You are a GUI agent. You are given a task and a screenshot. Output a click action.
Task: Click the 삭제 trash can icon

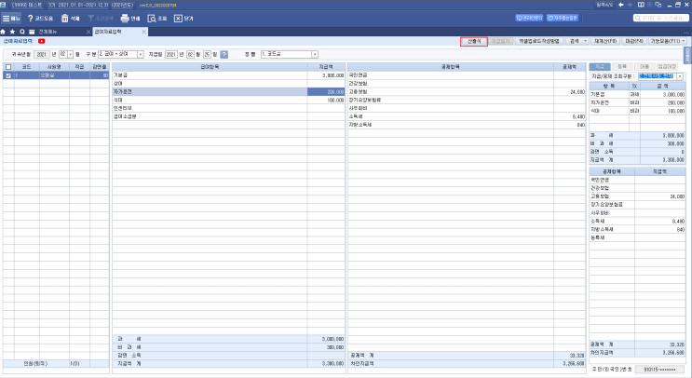click(65, 19)
